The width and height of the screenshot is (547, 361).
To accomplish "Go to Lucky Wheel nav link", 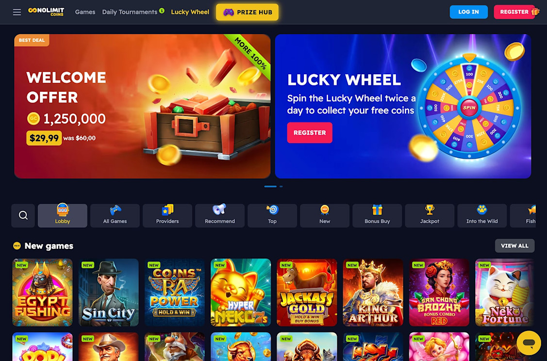I will point(190,12).
